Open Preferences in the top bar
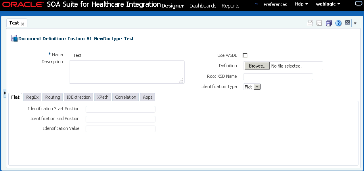 click(x=275, y=4)
